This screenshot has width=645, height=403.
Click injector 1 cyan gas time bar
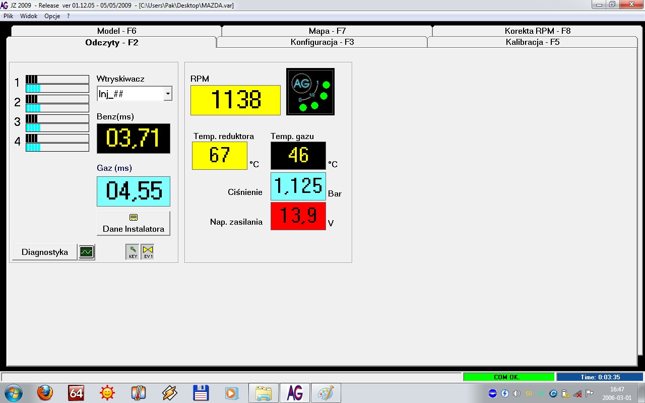(57, 89)
